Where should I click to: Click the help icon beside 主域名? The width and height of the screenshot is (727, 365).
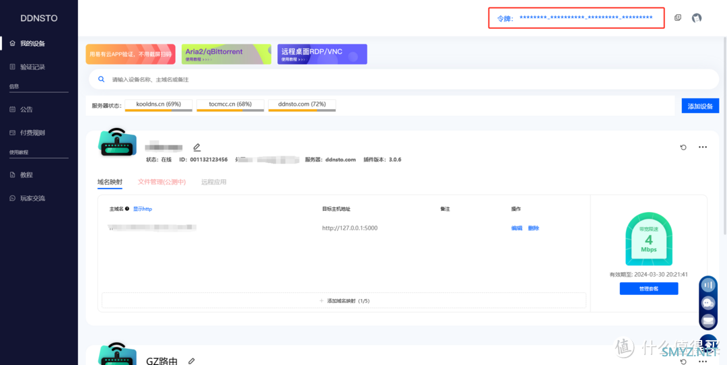tap(127, 209)
